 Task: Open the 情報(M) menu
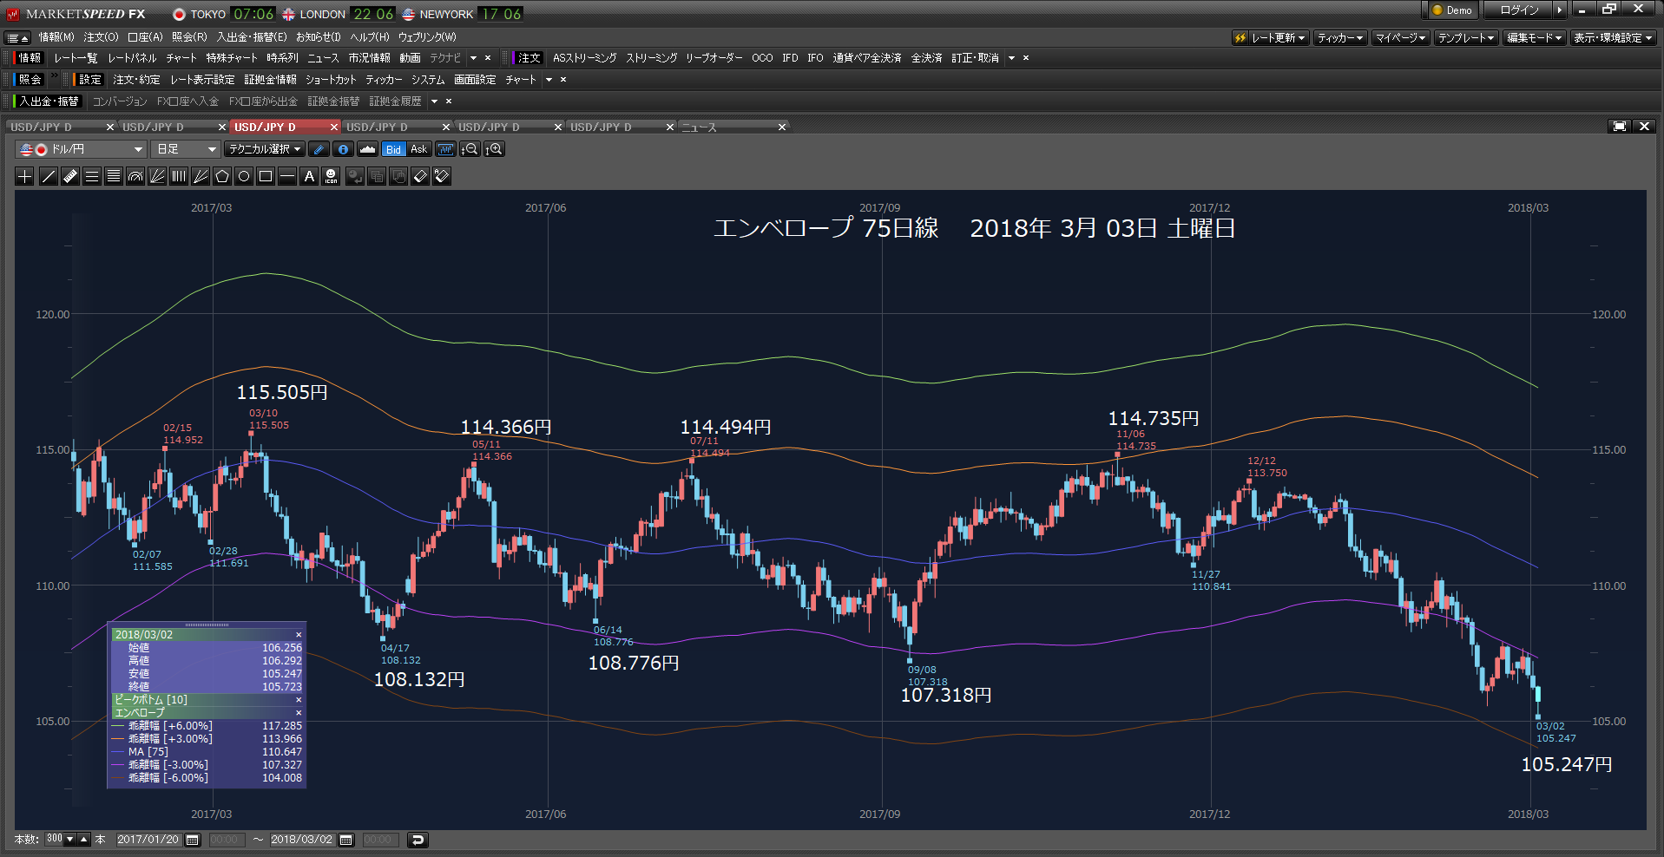(56, 37)
